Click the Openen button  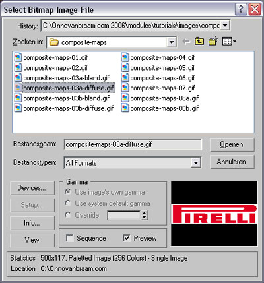[x=232, y=144]
